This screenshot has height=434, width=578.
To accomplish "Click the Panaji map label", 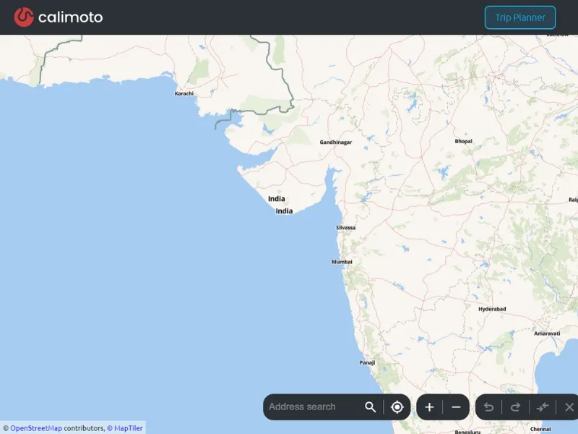I will pyautogui.click(x=366, y=361).
